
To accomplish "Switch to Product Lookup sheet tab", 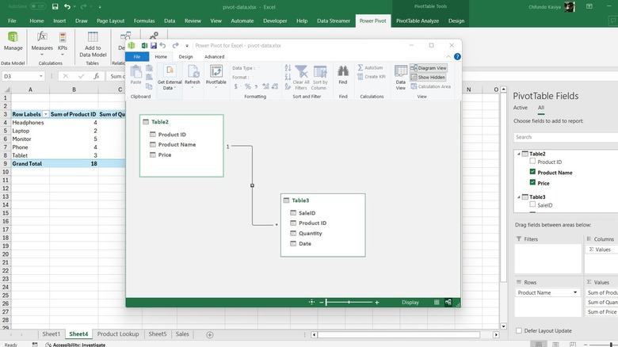I will coord(118,334).
